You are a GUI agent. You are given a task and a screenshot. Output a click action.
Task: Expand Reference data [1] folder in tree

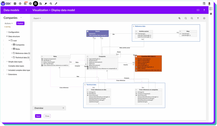click(x=12, y=53)
